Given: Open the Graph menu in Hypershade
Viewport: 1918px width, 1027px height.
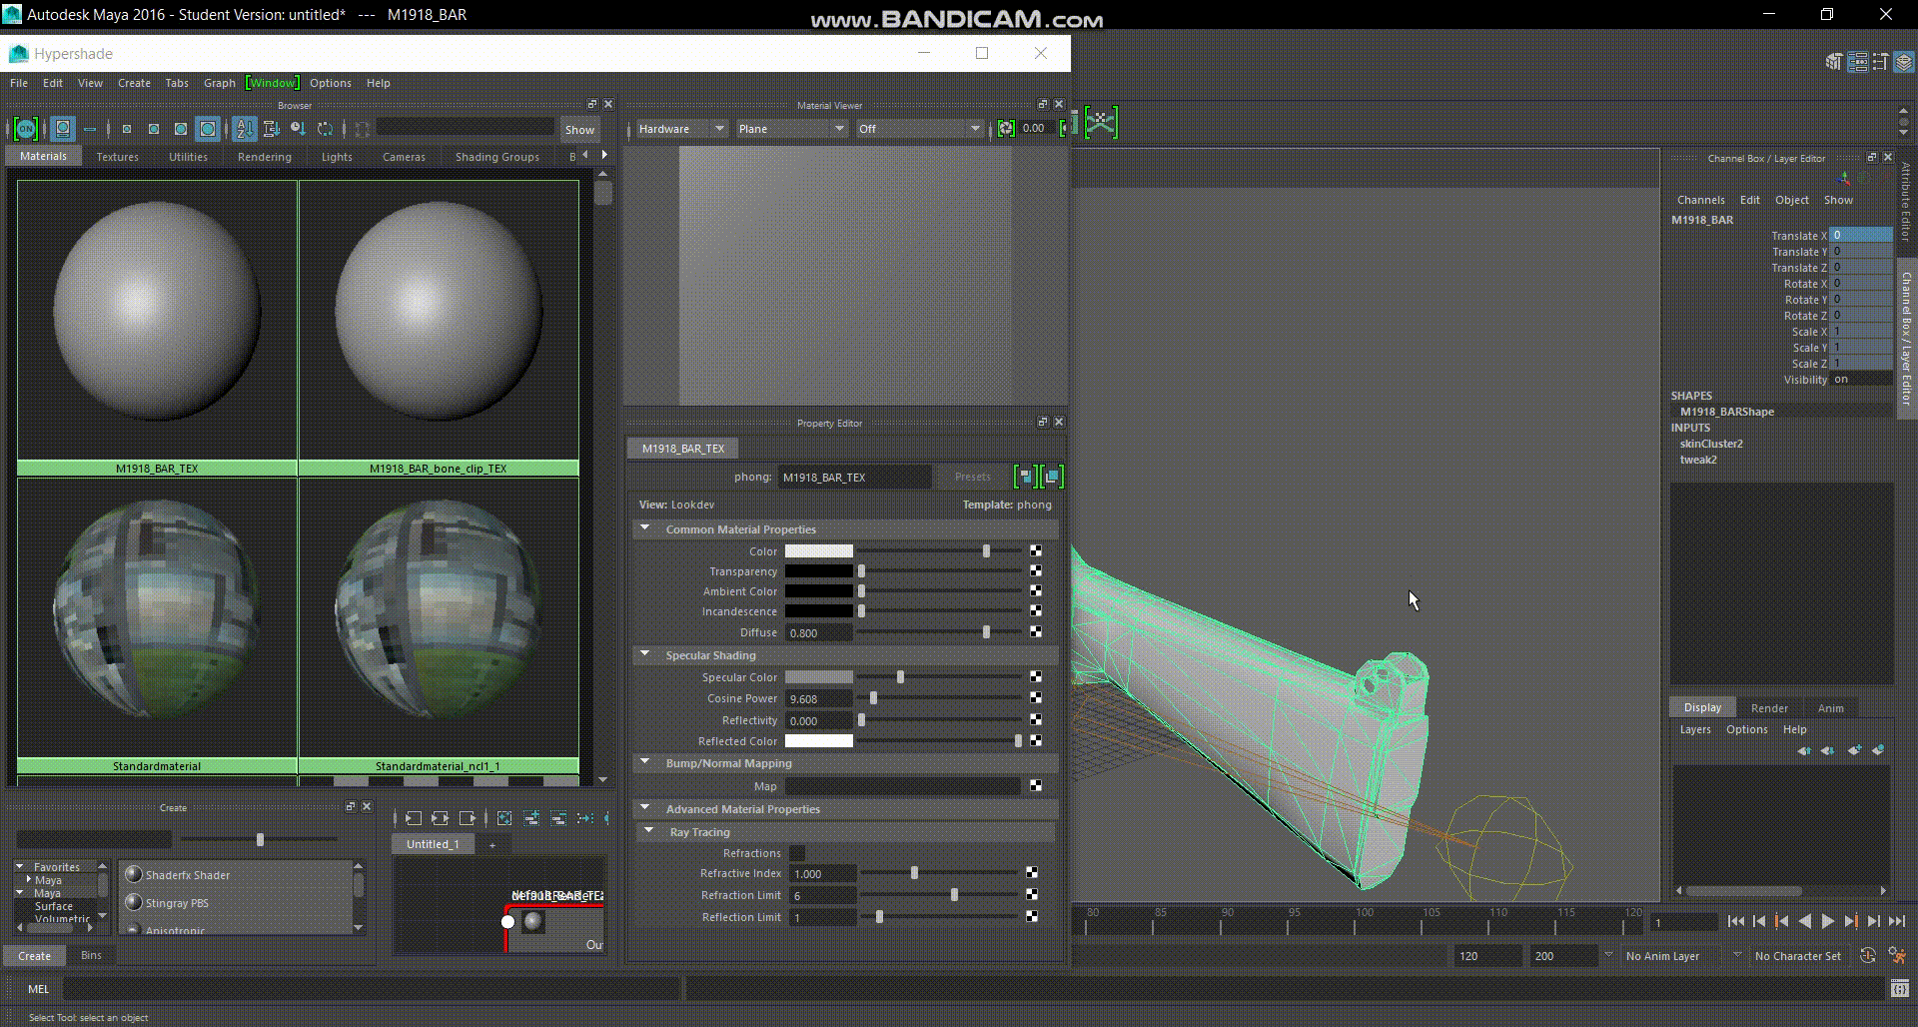Looking at the screenshot, I should pos(220,83).
